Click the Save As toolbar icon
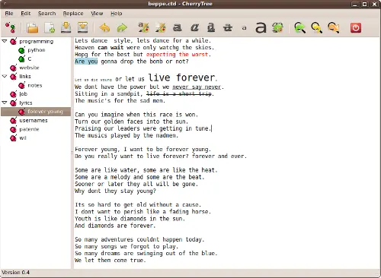The width and height of the screenshot is (381, 278). 83,27
